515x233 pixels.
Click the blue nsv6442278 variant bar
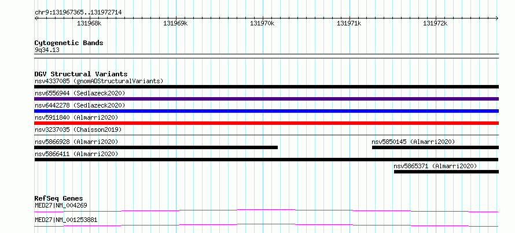[266, 111]
